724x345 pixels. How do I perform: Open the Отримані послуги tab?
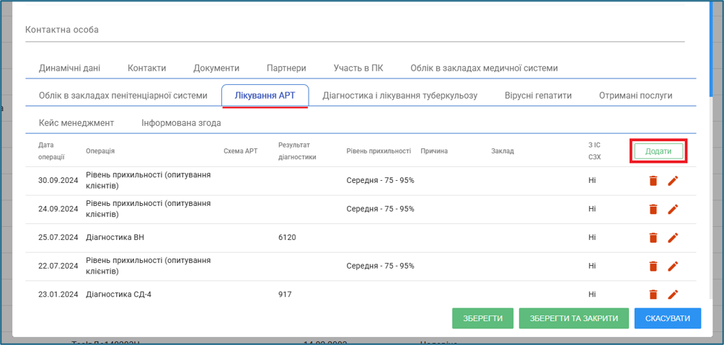point(635,96)
